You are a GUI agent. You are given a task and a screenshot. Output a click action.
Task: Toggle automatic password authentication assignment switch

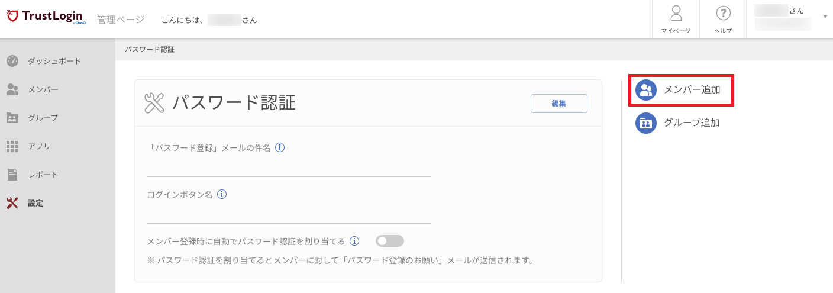tap(390, 241)
